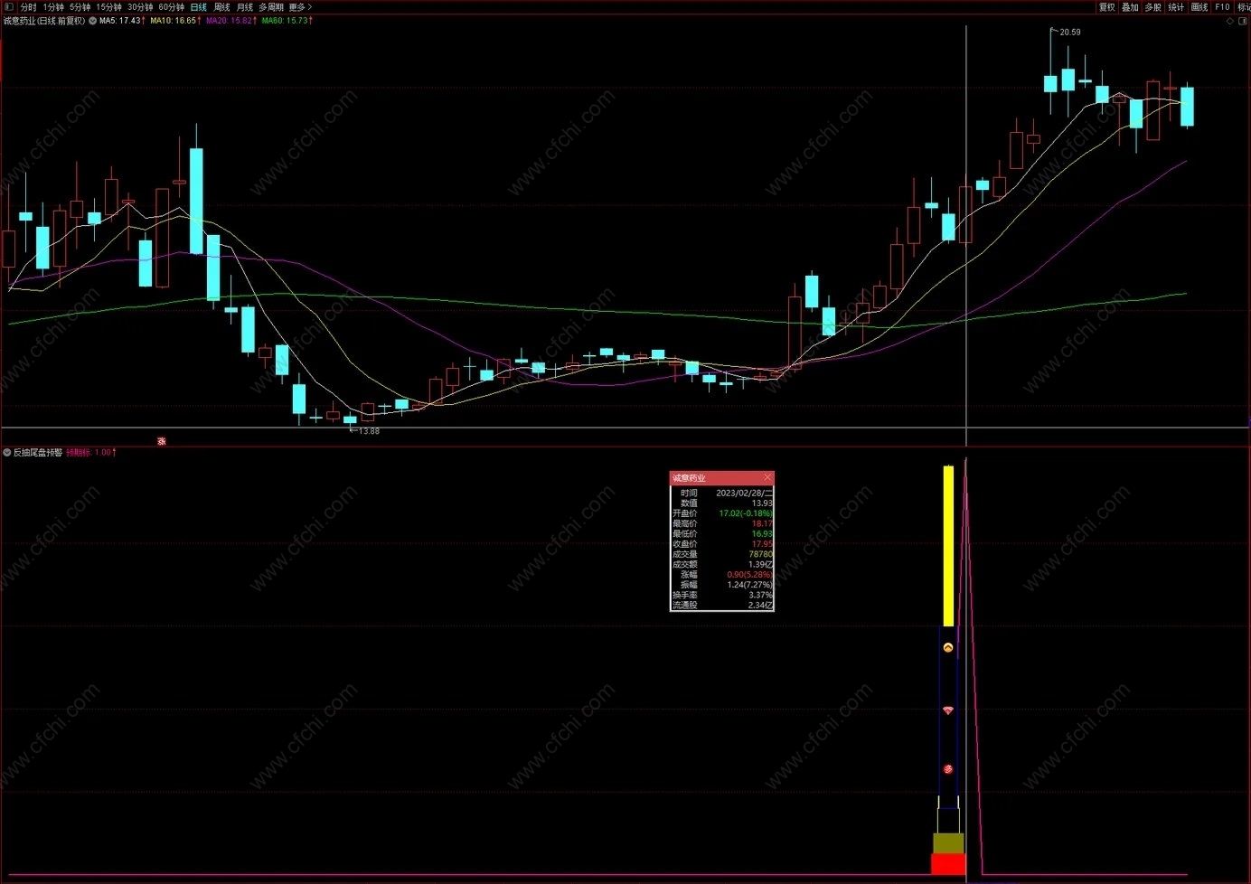Switch to the 分时 chart period
1251x884 pixels.
28,6
